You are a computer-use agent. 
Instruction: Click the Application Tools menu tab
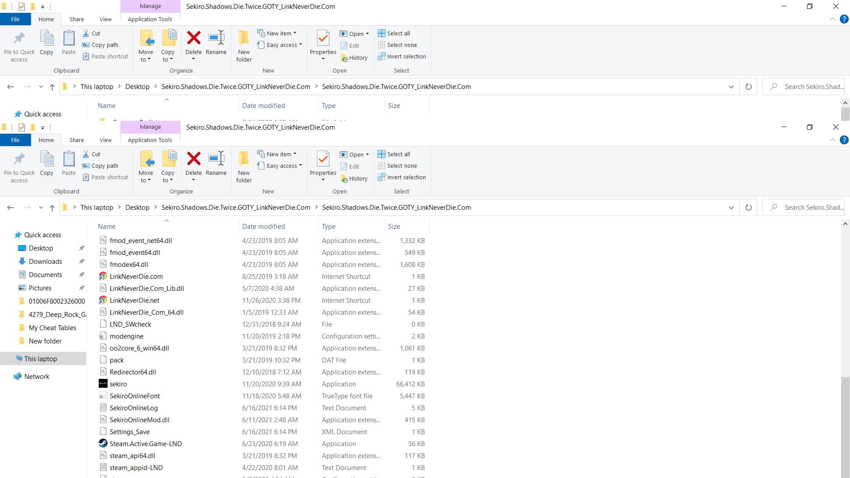pyautogui.click(x=150, y=140)
